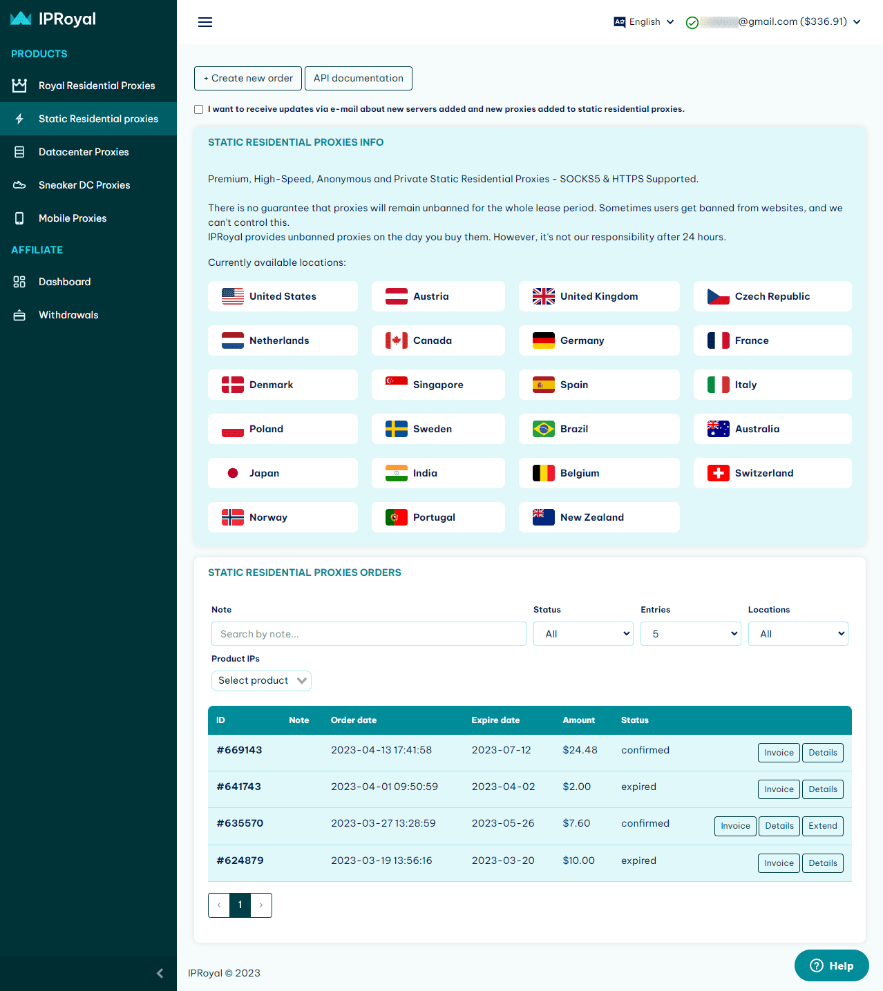This screenshot has width=883, height=991.
Task: Click the United States flag
Action: coord(233,296)
